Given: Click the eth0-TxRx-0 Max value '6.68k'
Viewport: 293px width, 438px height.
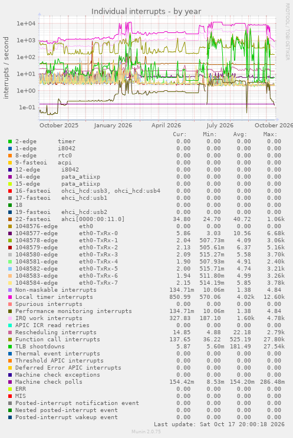Looking at the screenshot, I should (x=276, y=233).
